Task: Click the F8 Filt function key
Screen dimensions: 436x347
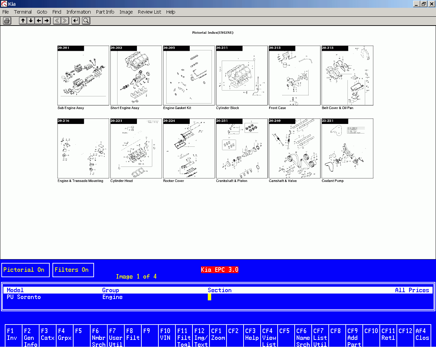Action: point(133,336)
